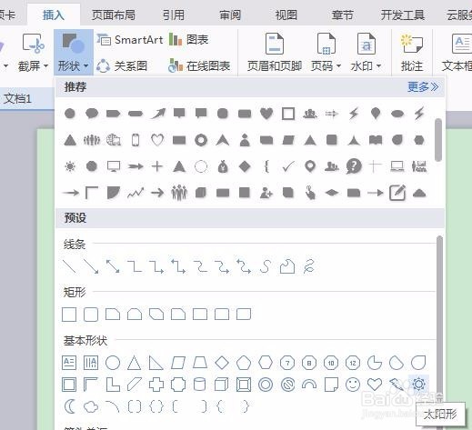Choose the plain rectangle under 矩形

point(69,315)
